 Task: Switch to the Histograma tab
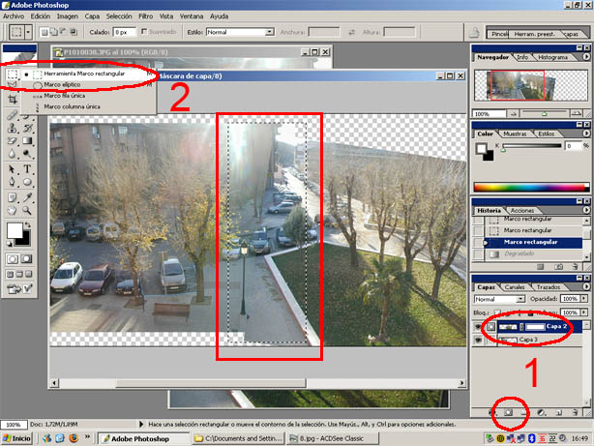(552, 57)
